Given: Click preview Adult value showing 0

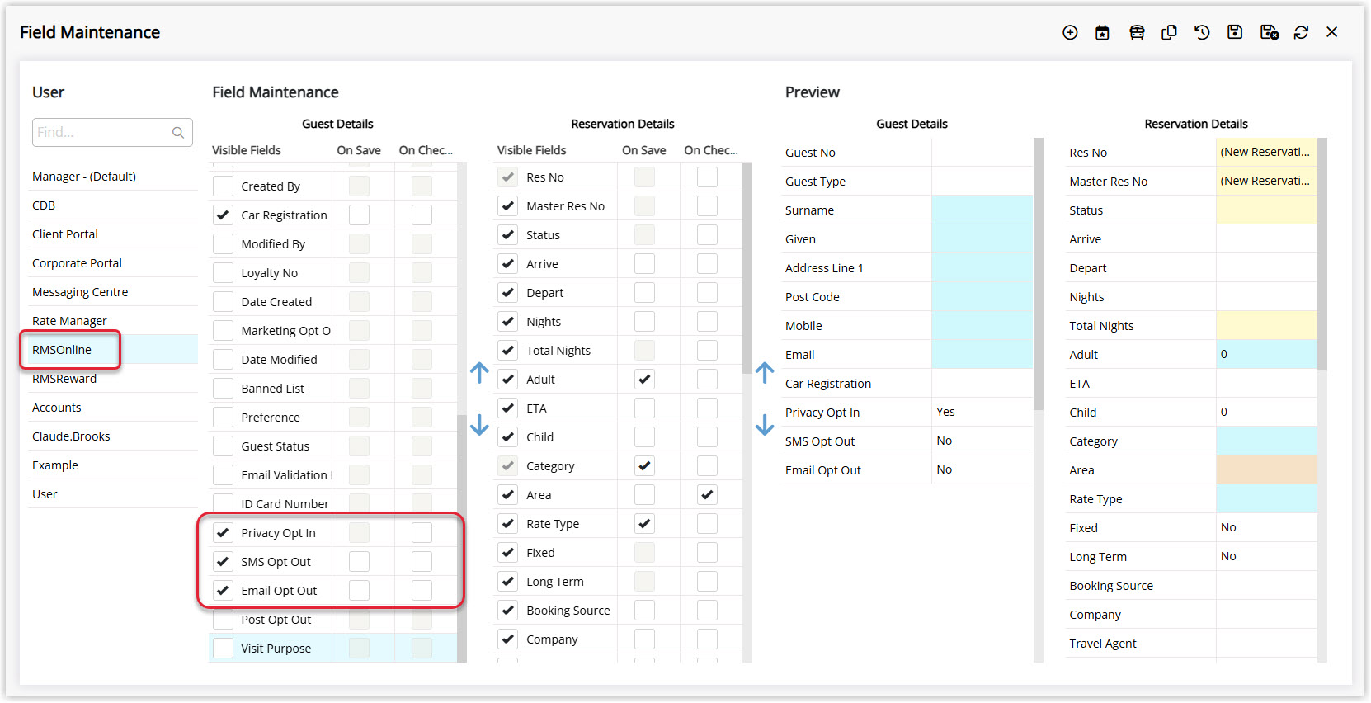Looking at the screenshot, I should tap(1266, 355).
